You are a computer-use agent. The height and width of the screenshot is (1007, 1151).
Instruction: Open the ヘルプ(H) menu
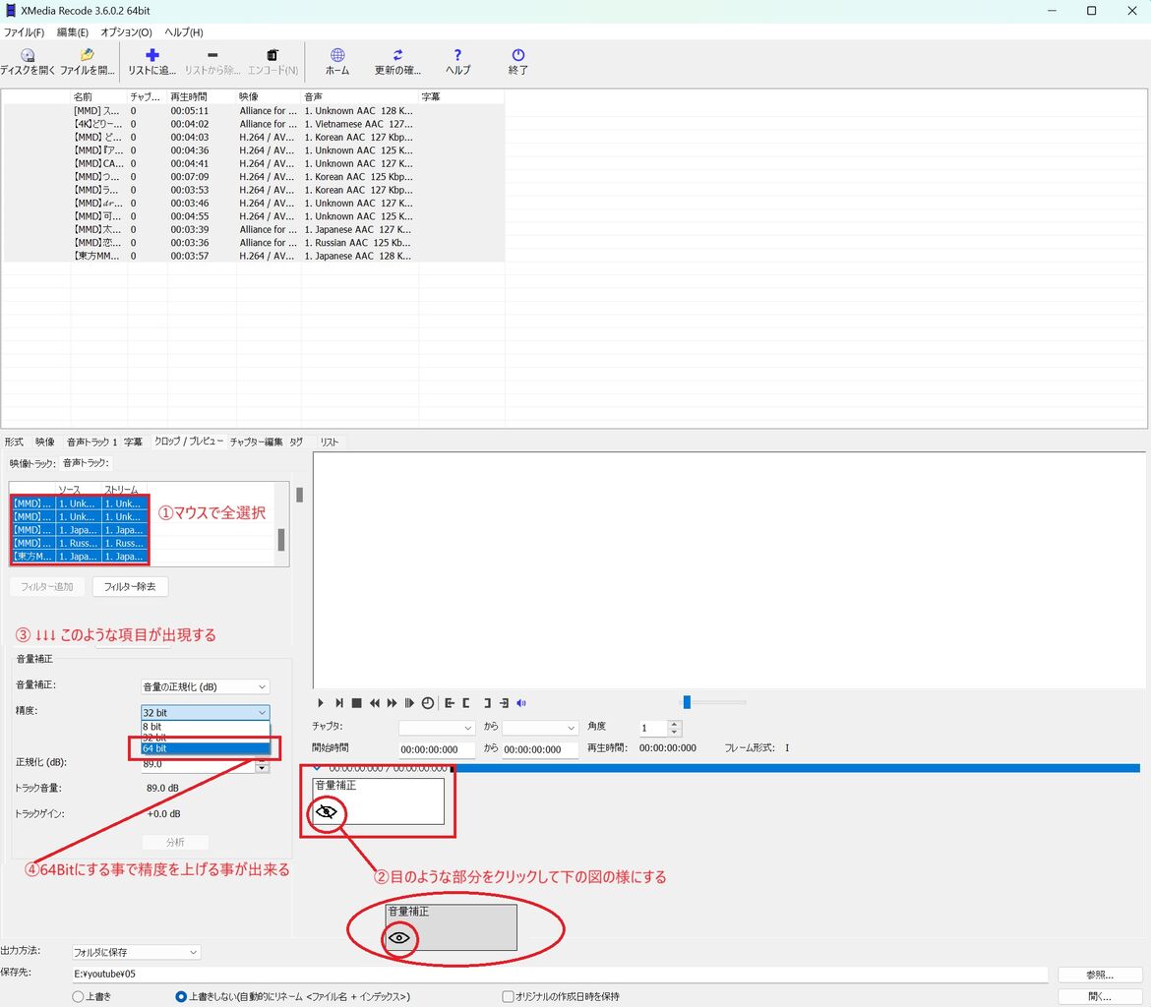point(184,32)
